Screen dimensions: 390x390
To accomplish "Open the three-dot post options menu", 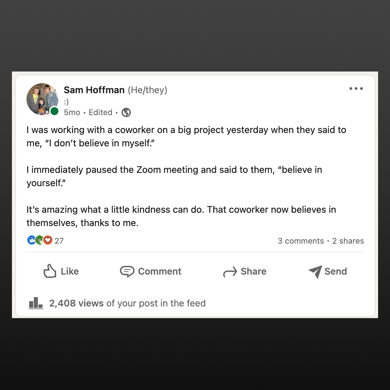I will 356,89.
